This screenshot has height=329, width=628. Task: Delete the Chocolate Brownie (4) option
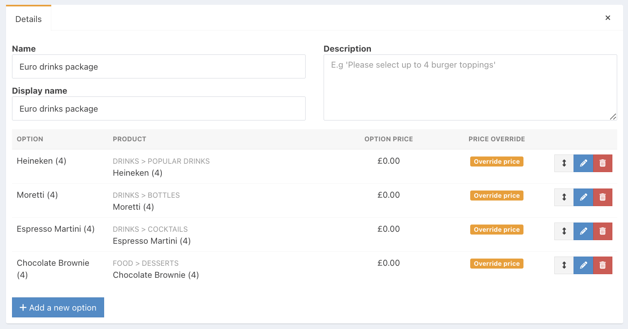[x=602, y=265]
